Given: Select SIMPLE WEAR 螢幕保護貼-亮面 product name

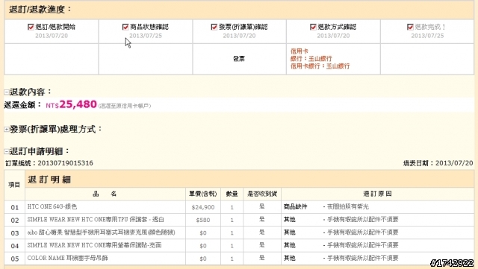Looking at the screenshot, I should (x=95, y=245).
